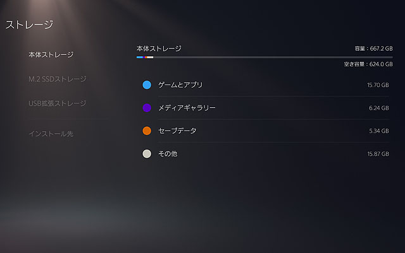Click the 6.24 GB size value

[x=379, y=108]
